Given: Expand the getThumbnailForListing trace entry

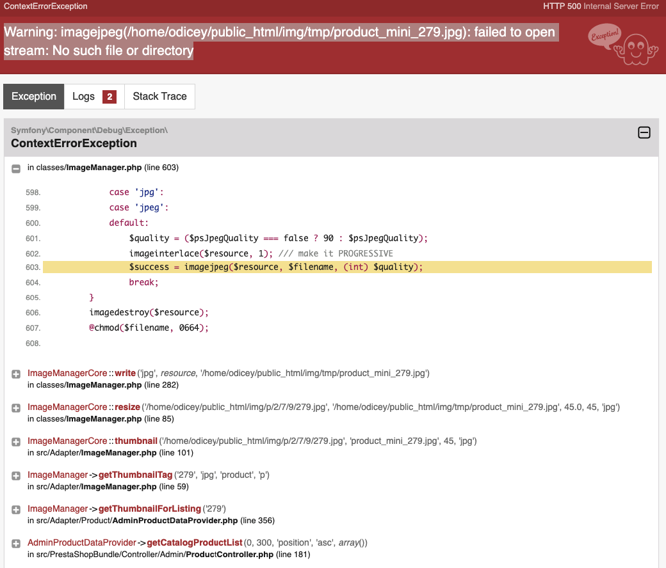Looking at the screenshot, I should 16,510.
